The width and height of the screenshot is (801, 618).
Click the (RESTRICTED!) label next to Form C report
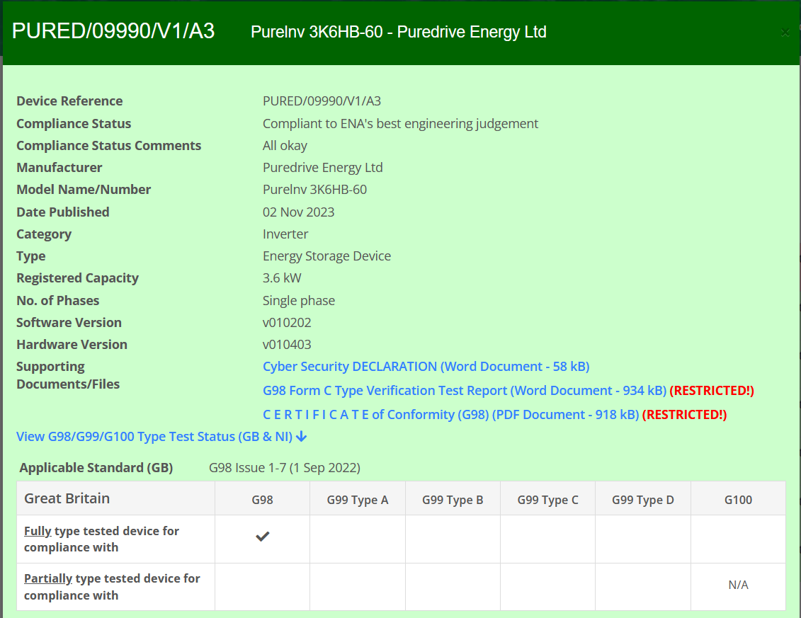[711, 390]
